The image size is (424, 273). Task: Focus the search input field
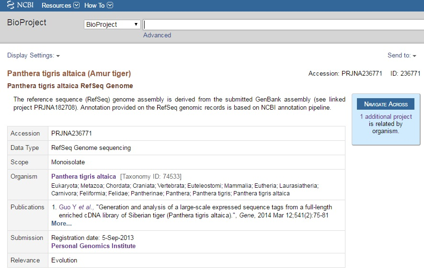(284, 24)
